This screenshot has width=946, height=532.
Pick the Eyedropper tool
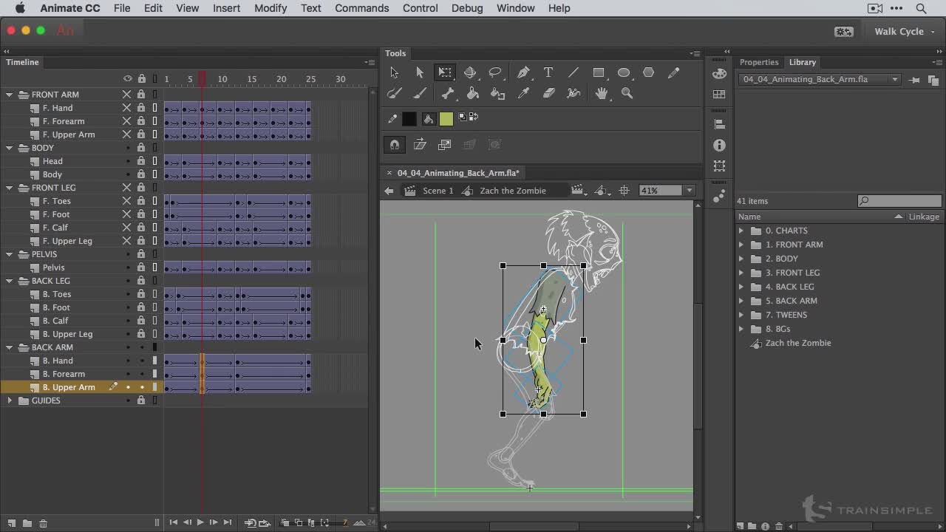(x=523, y=93)
